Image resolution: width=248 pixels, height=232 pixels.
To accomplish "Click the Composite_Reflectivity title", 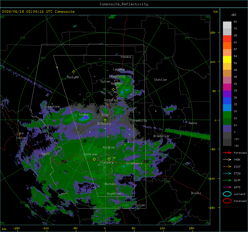I will pos(124,4).
